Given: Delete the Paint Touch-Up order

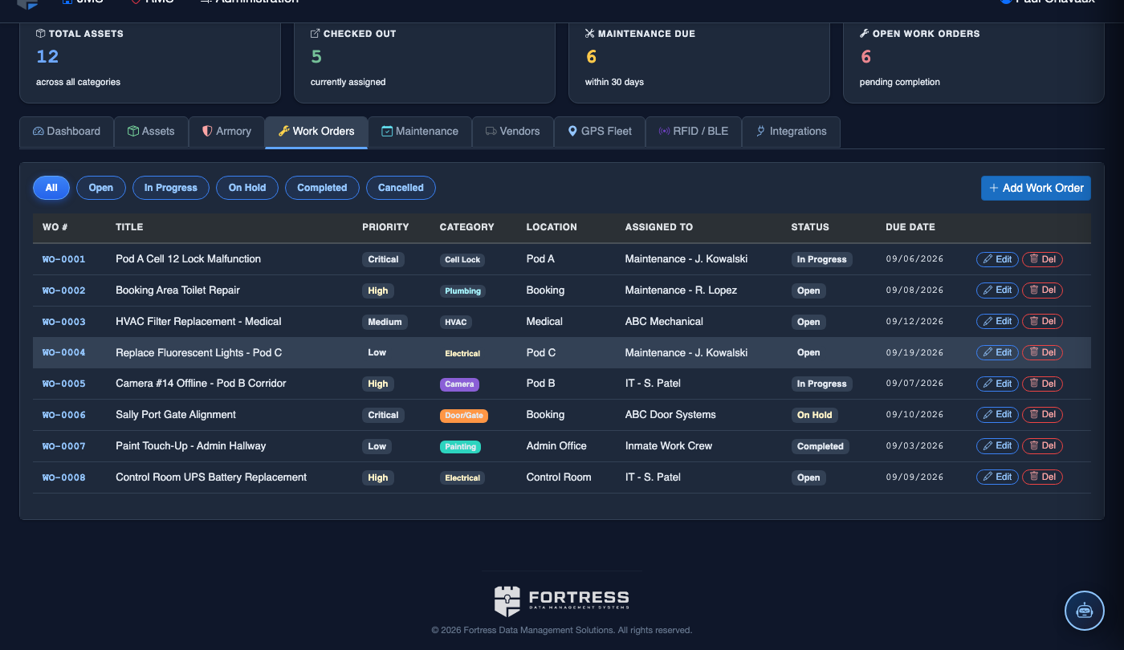Looking at the screenshot, I should click(1042, 446).
